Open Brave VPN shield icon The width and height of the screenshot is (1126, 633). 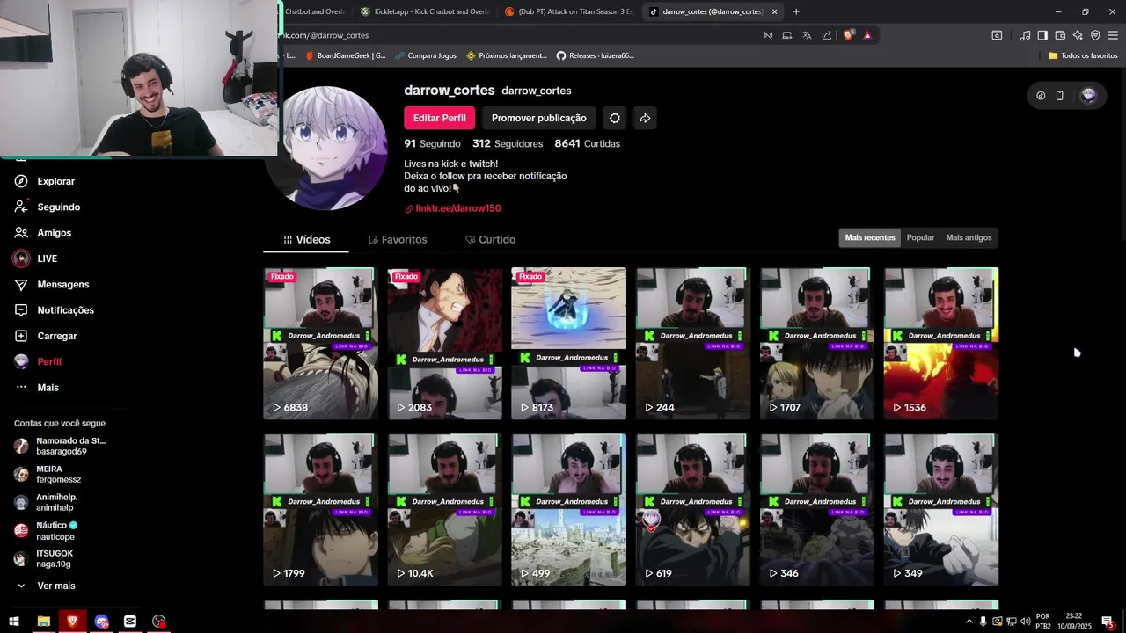[1095, 35]
